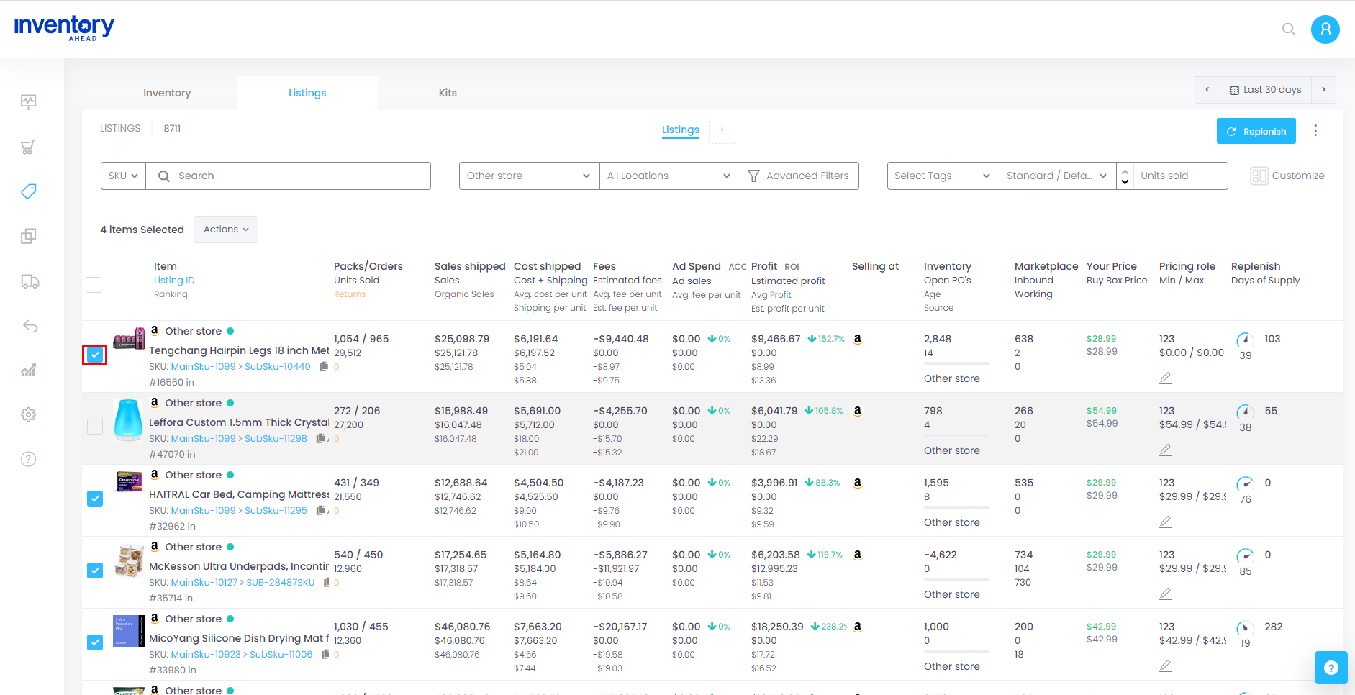Screen dimensions: 1355x695
Task: Open the analytics chart sidebar icon
Action: (29, 371)
